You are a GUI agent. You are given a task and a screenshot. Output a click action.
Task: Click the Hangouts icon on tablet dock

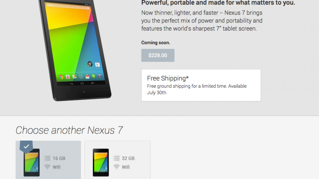94,76
